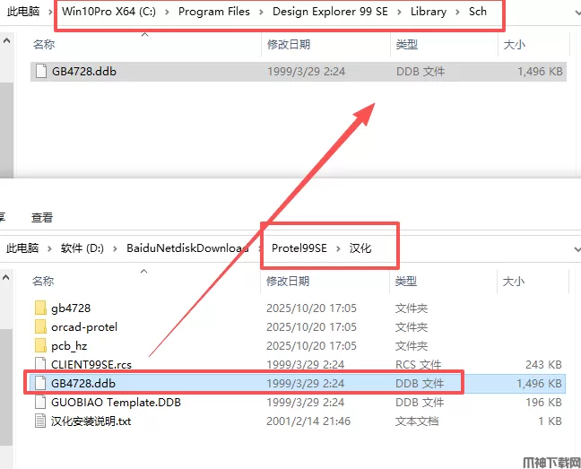Select GUOBIAO Template.DDB file name

[116, 402]
